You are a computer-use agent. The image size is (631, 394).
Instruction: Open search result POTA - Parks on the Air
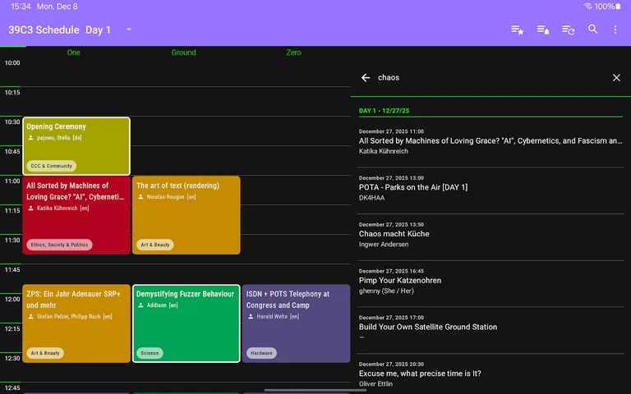pyautogui.click(x=491, y=188)
